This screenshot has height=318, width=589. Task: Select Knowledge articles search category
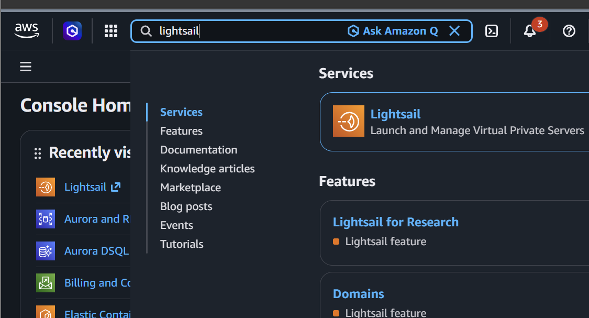[x=207, y=168]
